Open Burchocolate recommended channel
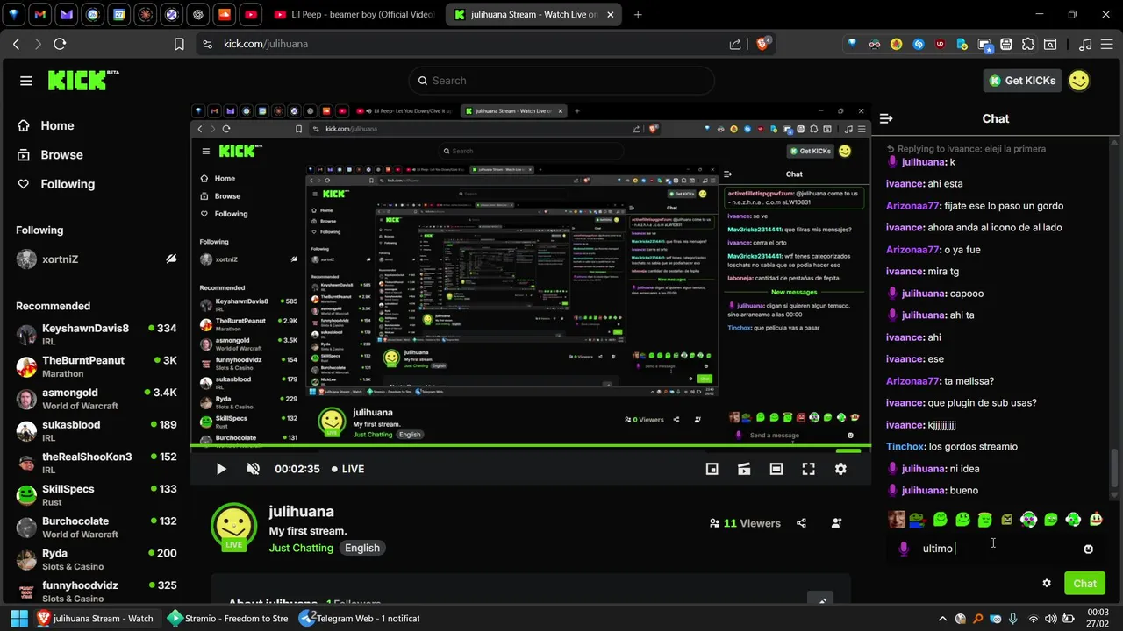This screenshot has width=1123, height=631. click(97, 527)
